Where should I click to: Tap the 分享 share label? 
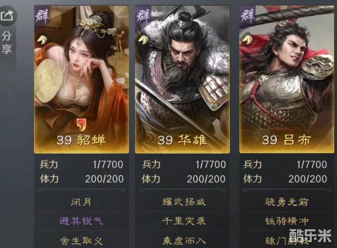click(x=6, y=42)
